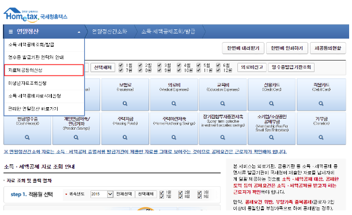This screenshot has width=352, height=215.
Task: Click the 제공동의현황 button
Action: point(328,48)
